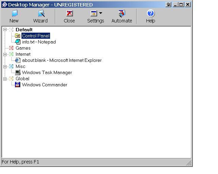Click the Windows Task Manager computer icon
This screenshot has width=218, height=174.
(x=18, y=72)
